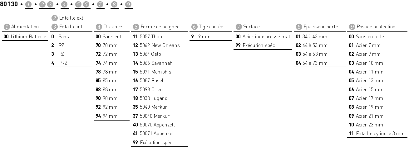Viewport: 409px width, 147px height.
Task: Choose Acier inox brossé mat surface
Action: [262, 37]
